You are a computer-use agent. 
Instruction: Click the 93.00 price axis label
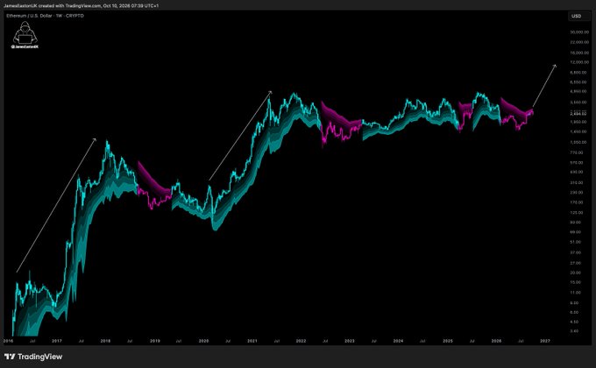coord(576,222)
